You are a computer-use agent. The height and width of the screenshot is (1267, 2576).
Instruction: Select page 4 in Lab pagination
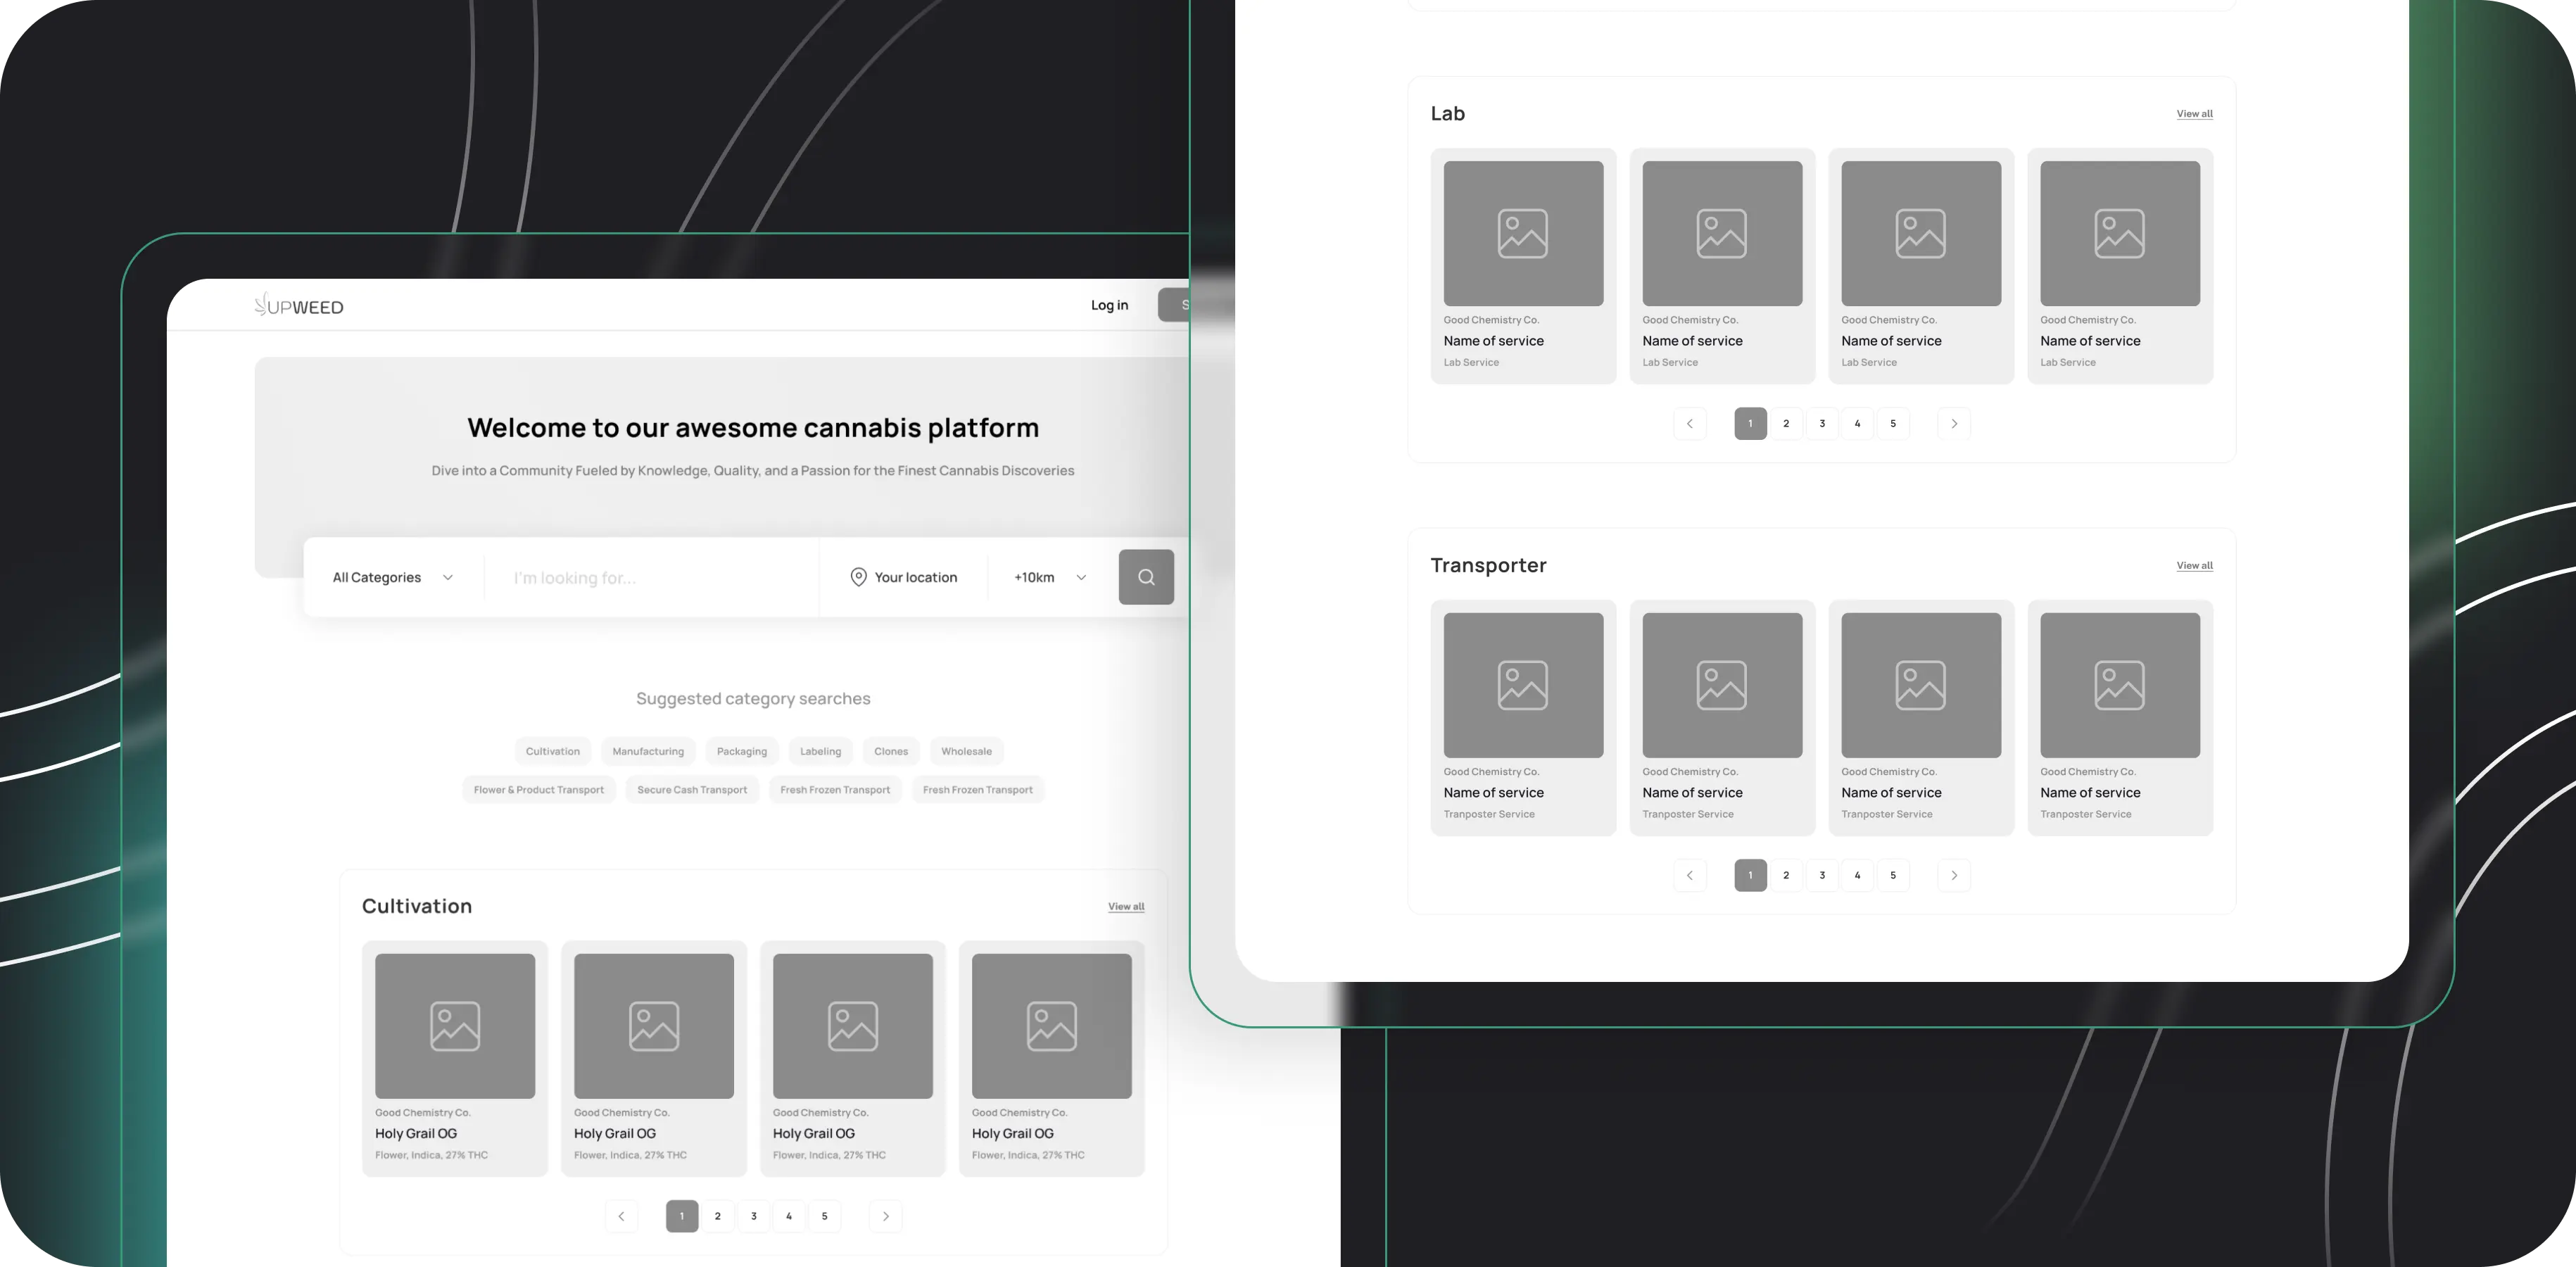1858,423
